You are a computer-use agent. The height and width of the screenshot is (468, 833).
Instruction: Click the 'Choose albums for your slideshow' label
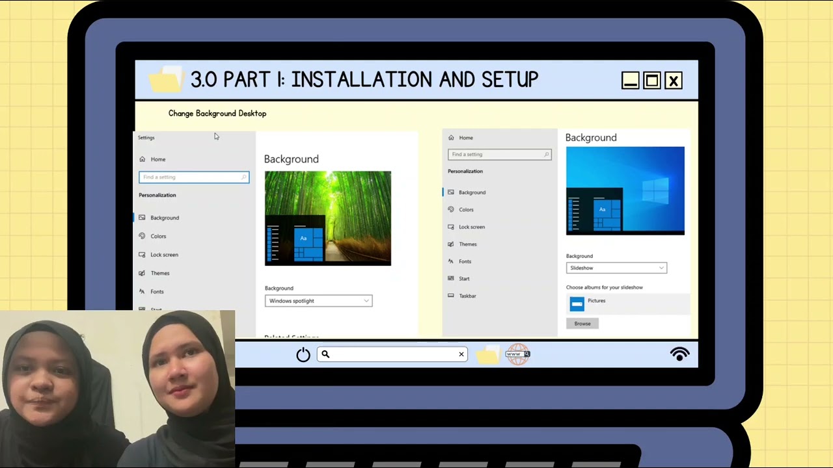(604, 287)
